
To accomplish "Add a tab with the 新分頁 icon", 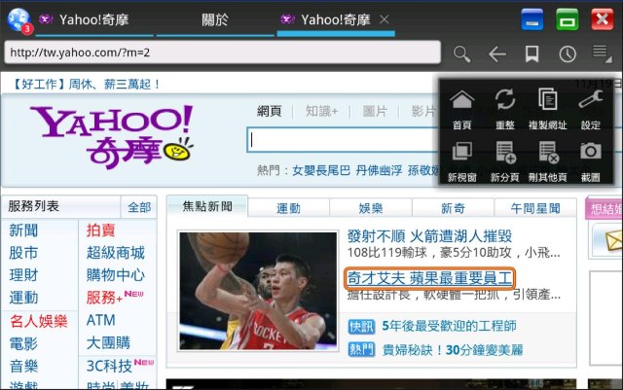I will [x=505, y=162].
